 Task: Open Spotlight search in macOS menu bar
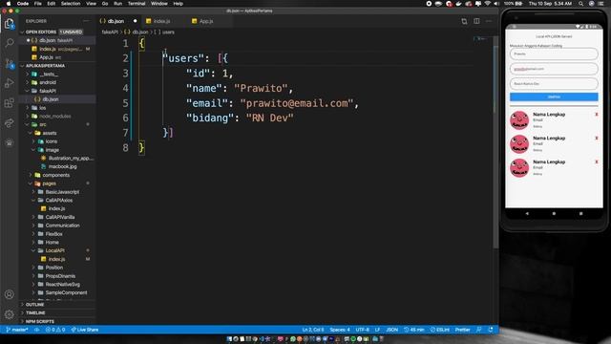click(580, 4)
